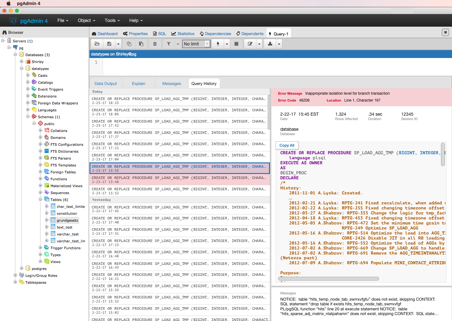452x321 pixels.
Task: Click the Copy All button
Action: pos(287,145)
